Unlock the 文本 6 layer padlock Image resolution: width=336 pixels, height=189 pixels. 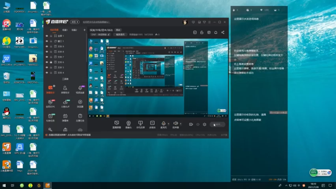51,62
